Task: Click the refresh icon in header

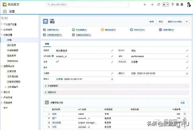Action: [x=159, y=5]
